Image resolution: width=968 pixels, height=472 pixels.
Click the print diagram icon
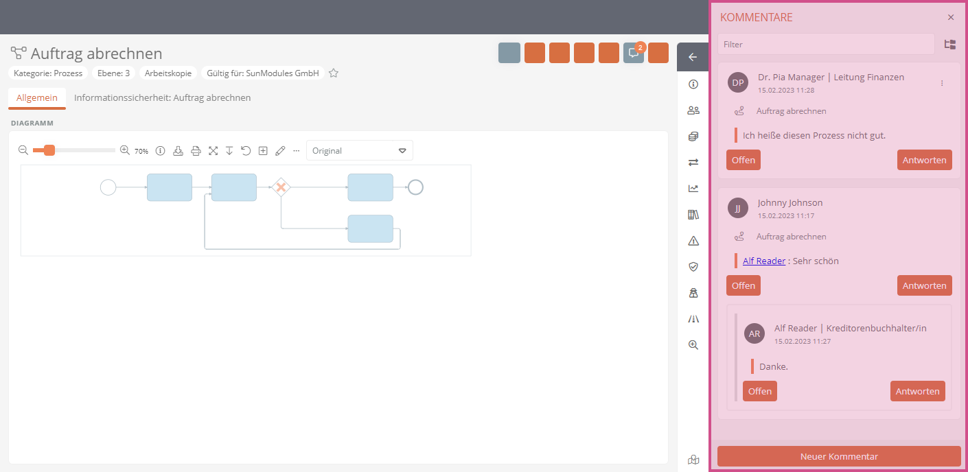point(196,150)
